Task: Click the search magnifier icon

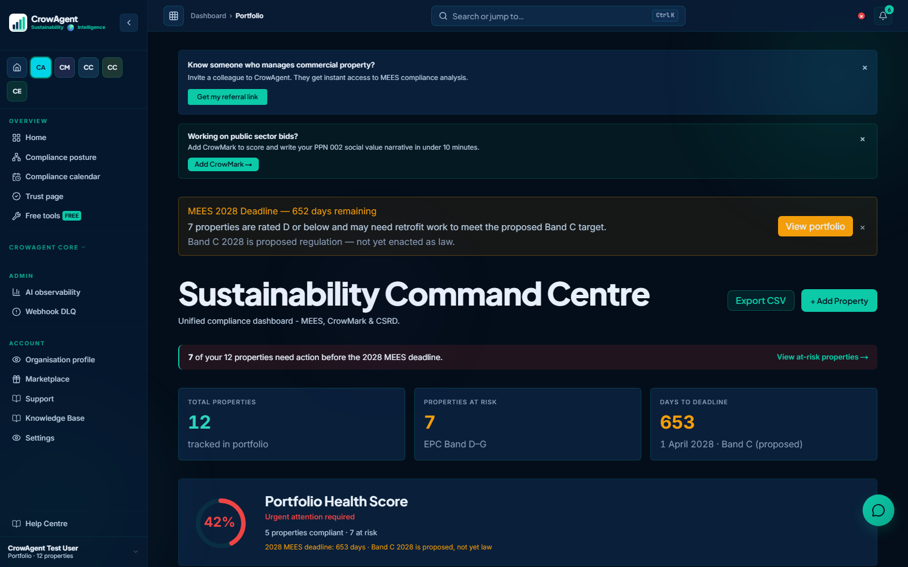Action: (443, 16)
